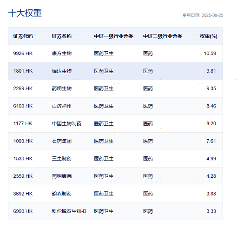Select 科伦博泰生物-B row name
237x229 pixels.
69,211
